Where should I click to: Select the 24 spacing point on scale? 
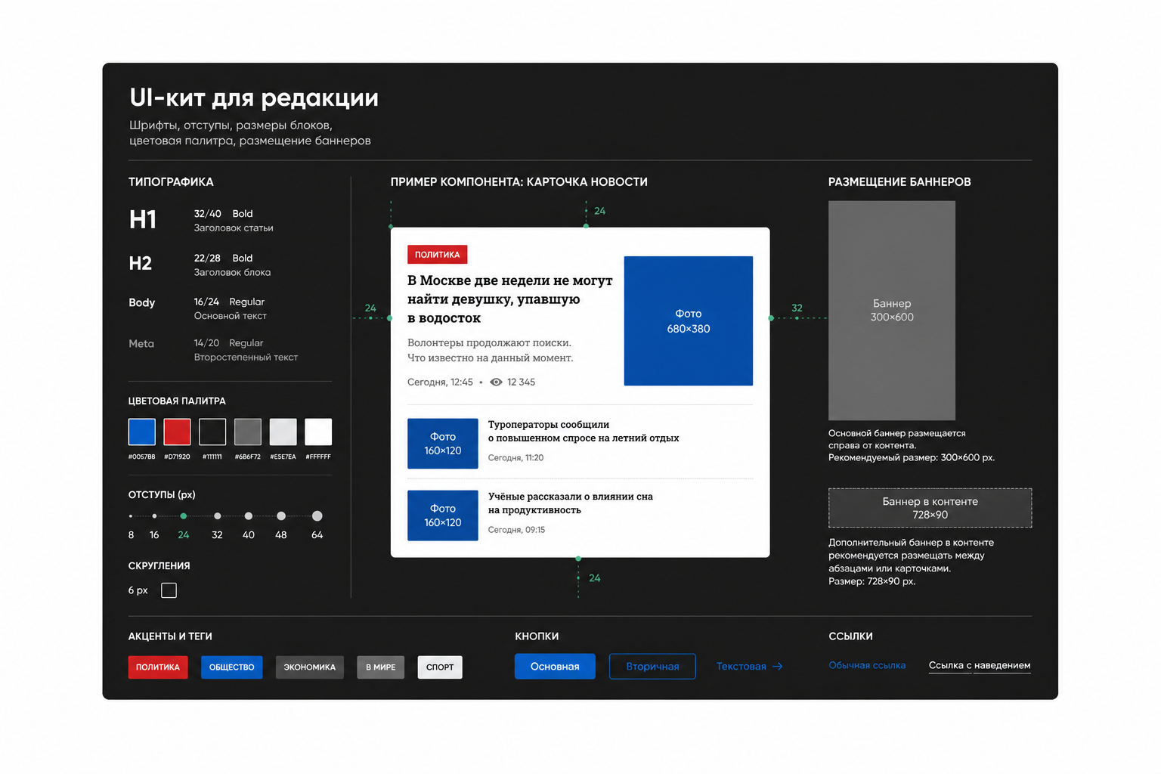184,516
